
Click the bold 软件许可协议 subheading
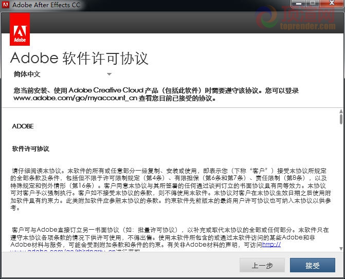(30, 149)
